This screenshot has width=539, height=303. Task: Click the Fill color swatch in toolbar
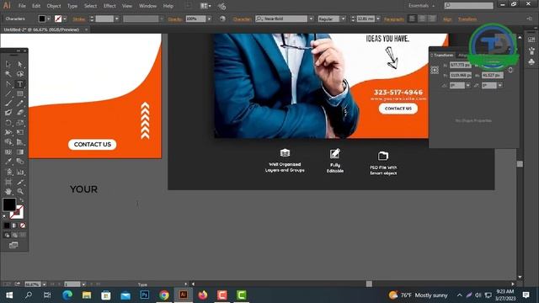(9, 205)
